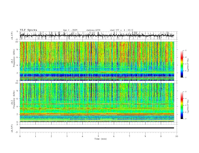Click the date 'Apr. 1 , 2025'
Viewport: 199px width, 153px height.
[x=70, y=30]
